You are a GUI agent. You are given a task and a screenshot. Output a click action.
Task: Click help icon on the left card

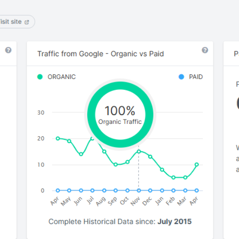coord(8,50)
